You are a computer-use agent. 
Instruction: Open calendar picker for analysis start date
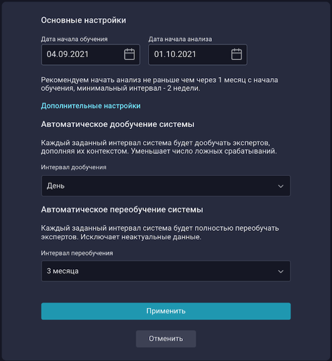tap(236, 54)
